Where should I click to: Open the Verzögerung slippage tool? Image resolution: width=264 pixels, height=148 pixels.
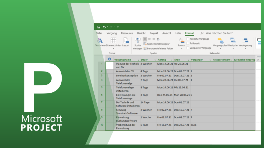(245, 43)
